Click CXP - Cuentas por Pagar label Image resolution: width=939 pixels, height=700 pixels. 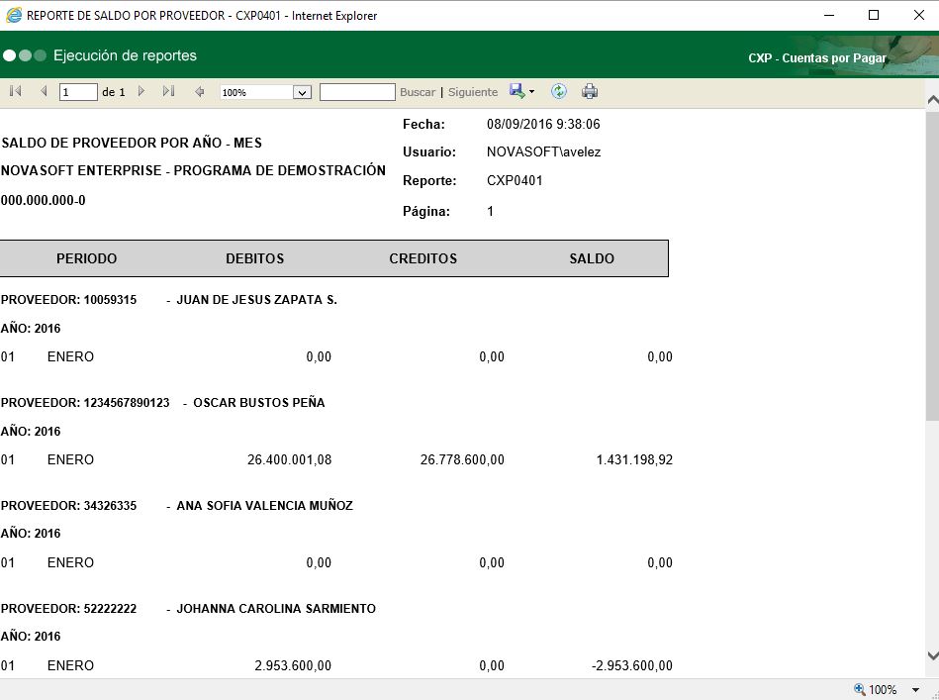point(817,58)
